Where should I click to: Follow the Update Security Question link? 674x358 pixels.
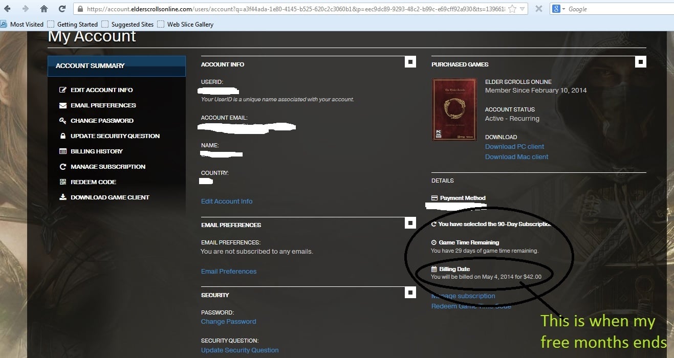click(240, 350)
